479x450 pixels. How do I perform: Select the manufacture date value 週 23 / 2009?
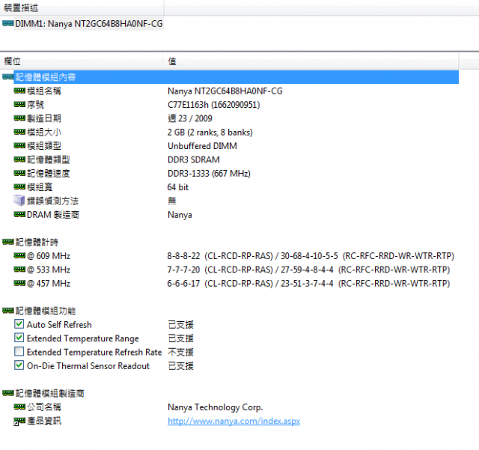[189, 118]
